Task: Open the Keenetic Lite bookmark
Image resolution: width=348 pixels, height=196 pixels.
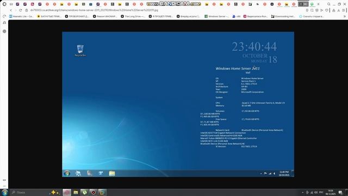Action: tap(21, 16)
